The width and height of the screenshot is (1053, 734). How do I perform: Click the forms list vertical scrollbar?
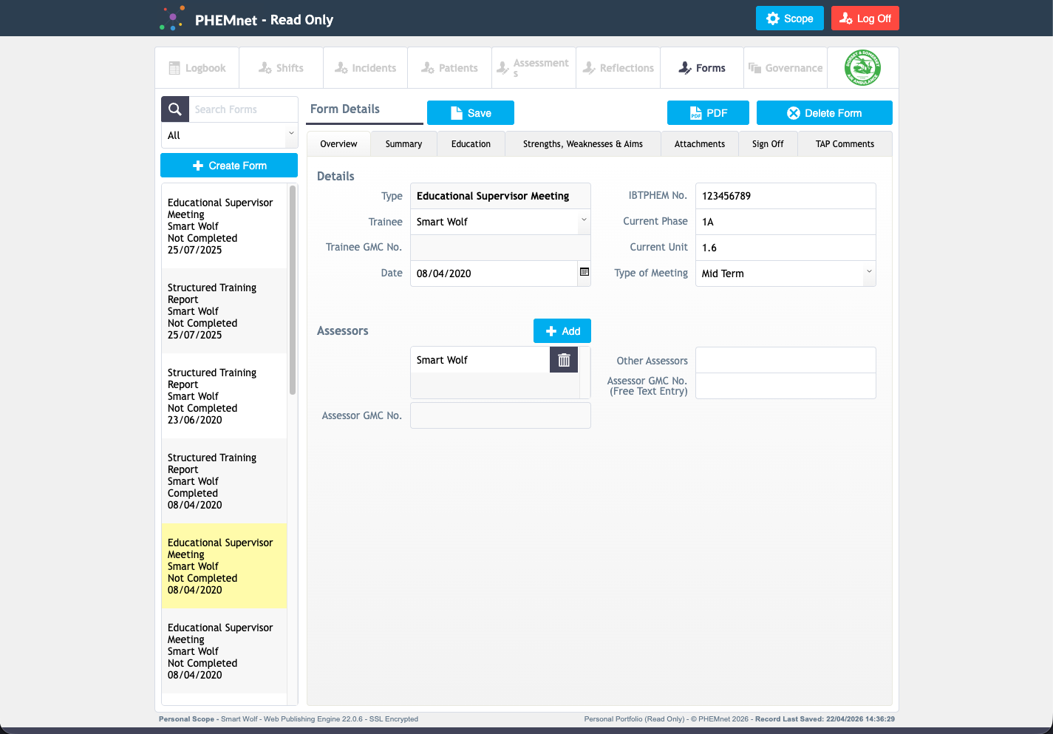293,290
